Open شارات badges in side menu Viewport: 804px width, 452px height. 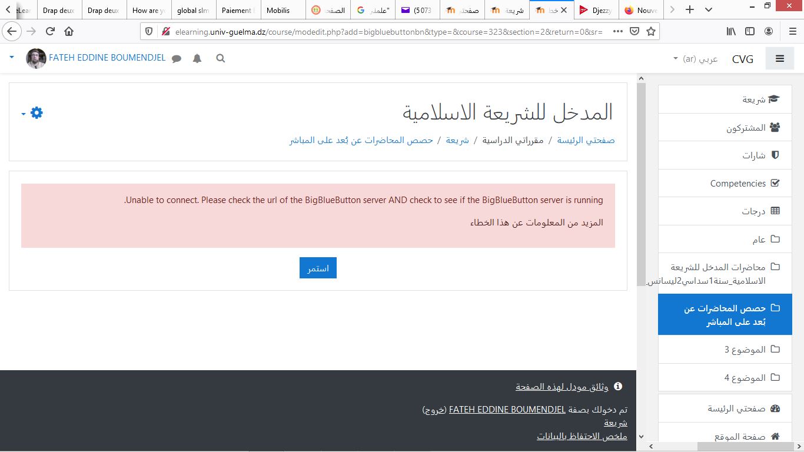click(x=725, y=155)
